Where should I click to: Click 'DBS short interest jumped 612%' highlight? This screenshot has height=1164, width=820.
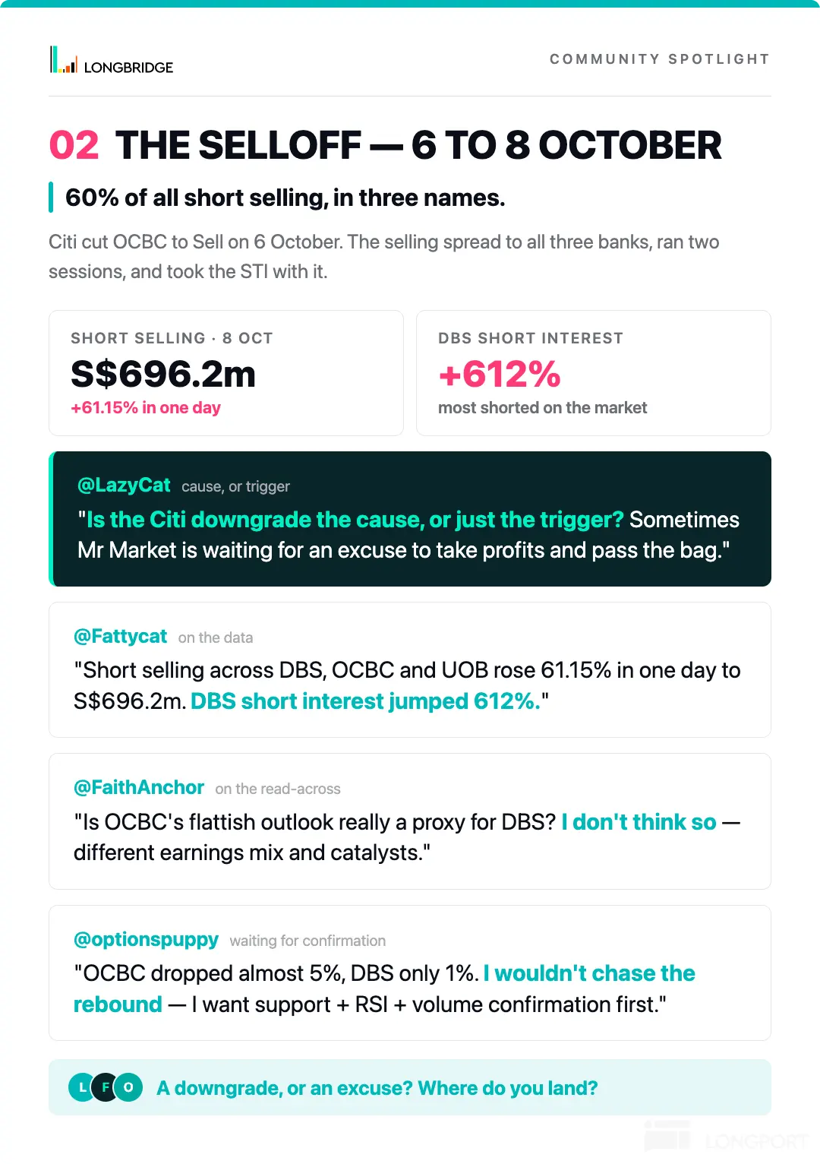pyautogui.click(x=365, y=701)
